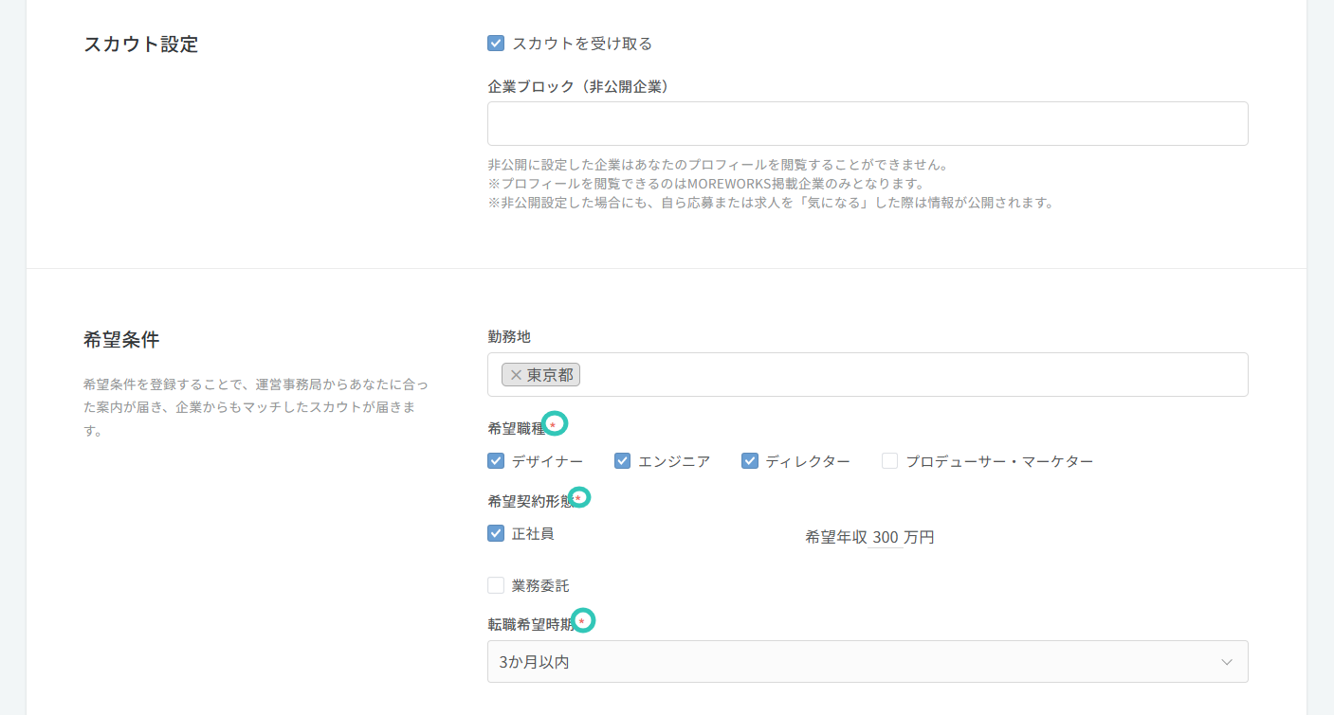Click the 企業ブロック（非公開企業） field label
The image size is (1334, 715).
click(579, 86)
